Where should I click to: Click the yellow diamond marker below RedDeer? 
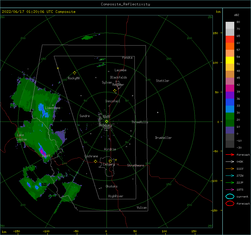tap(115, 91)
